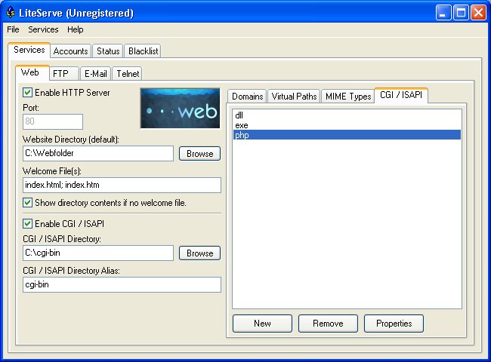
Task: Switch to the Blacklist tab
Action: coord(143,51)
